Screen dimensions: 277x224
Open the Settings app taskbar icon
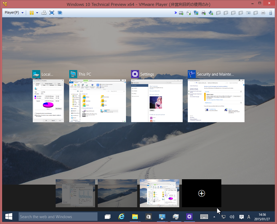click(189, 217)
